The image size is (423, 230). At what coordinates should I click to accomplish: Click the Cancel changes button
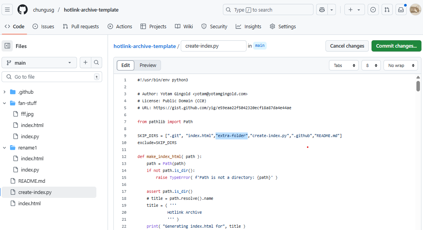347,46
